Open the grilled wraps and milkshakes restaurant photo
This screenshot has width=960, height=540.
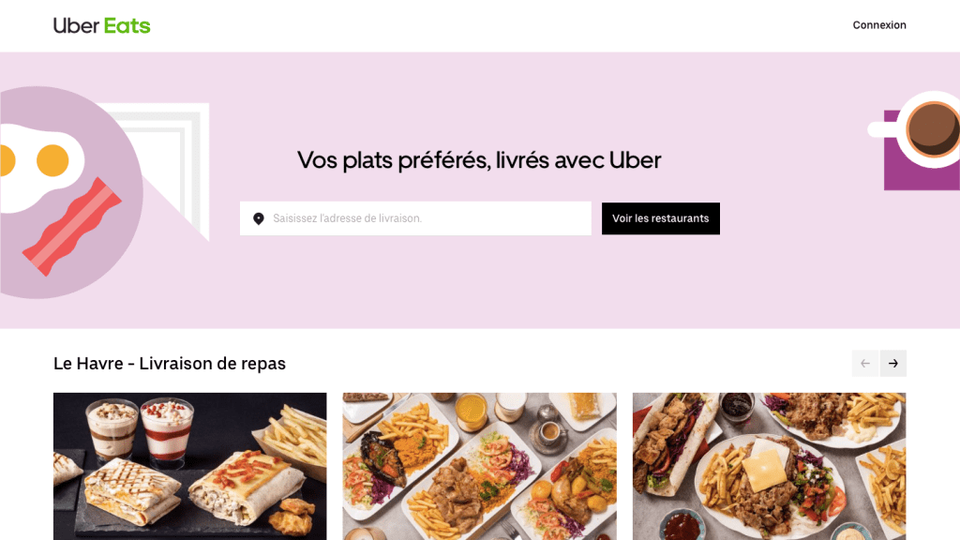(x=189, y=467)
